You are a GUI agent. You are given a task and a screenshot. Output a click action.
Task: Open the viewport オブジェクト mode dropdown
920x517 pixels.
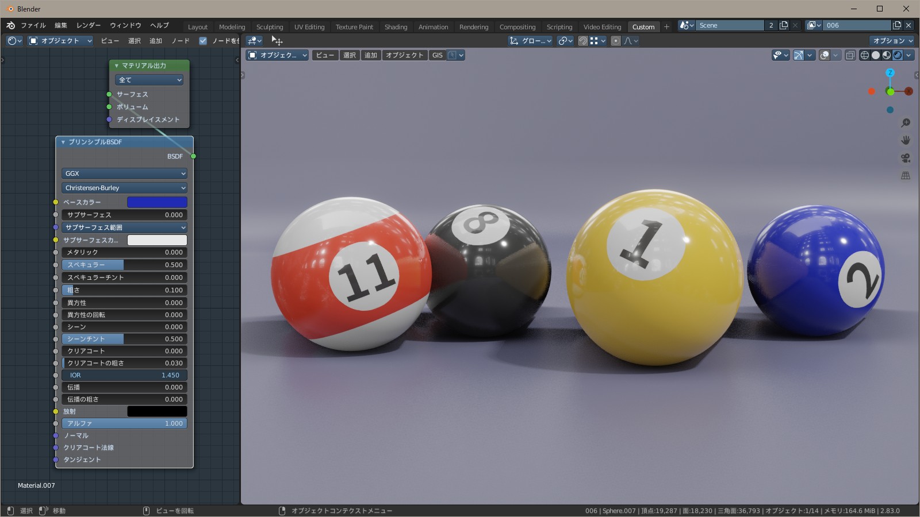[x=277, y=55]
